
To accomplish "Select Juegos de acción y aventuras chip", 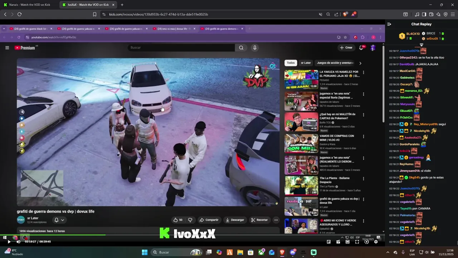I will point(335,63).
